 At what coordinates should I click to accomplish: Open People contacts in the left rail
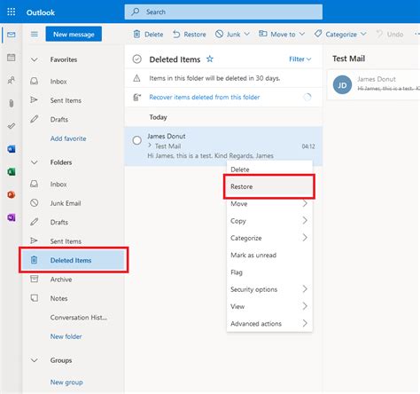pyautogui.click(x=12, y=80)
